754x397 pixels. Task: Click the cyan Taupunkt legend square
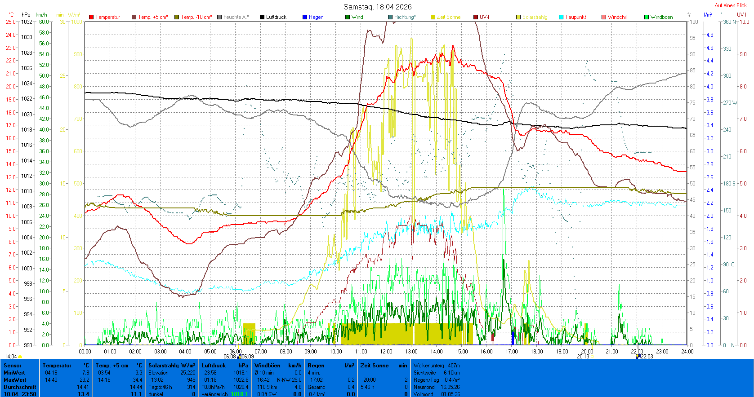click(561, 17)
